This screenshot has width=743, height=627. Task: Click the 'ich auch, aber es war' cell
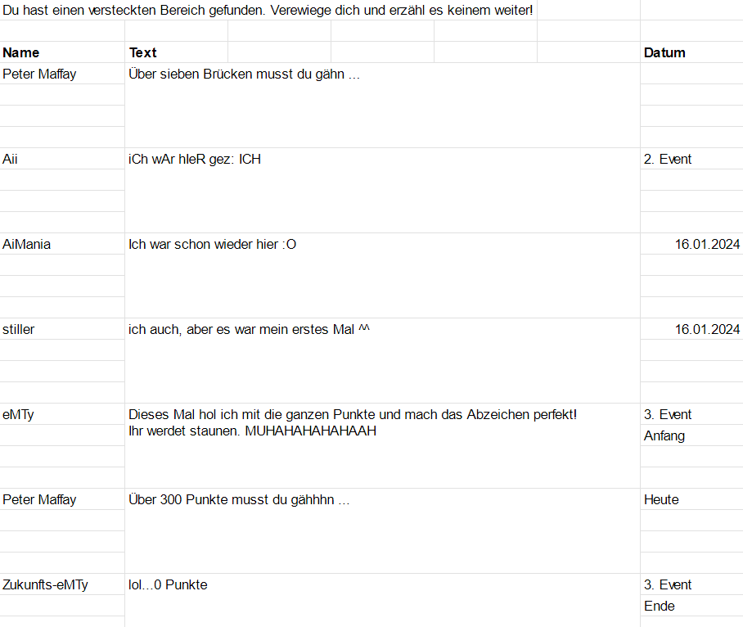382,361
